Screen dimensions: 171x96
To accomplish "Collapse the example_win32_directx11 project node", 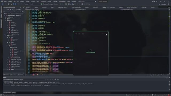I will 4,15.
